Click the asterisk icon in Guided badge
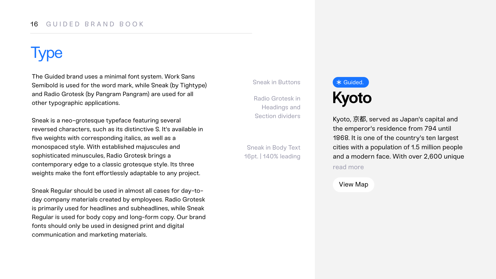The height and width of the screenshot is (279, 496). tap(339, 82)
